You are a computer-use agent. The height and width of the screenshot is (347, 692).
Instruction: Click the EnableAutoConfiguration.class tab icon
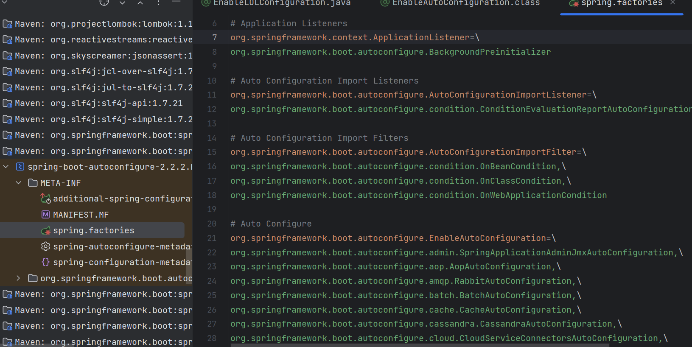tap(385, 3)
